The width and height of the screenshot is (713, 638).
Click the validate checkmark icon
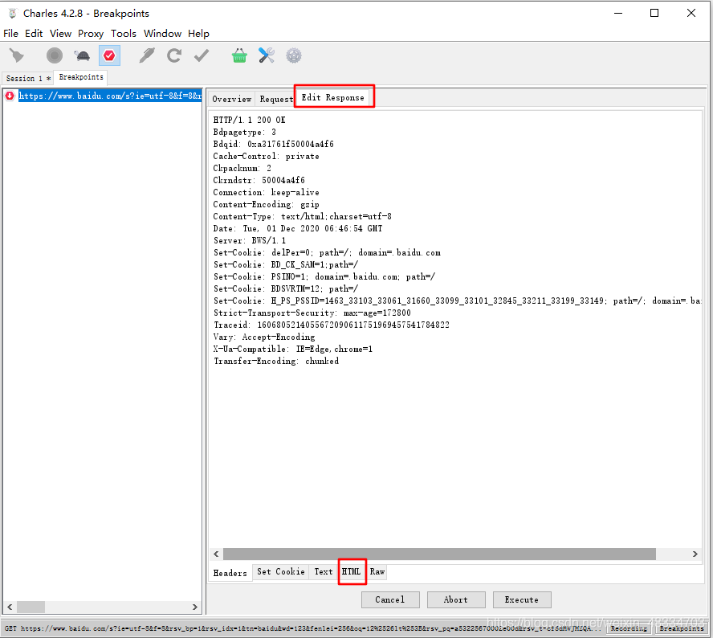pyautogui.click(x=202, y=55)
